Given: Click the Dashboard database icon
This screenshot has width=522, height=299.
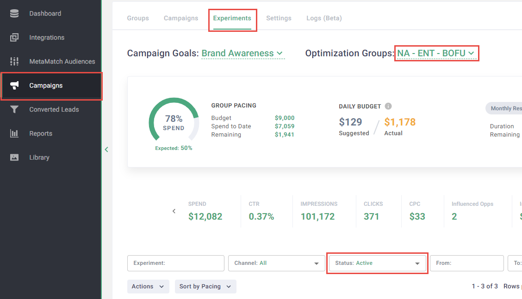Looking at the screenshot, I should click(x=14, y=13).
